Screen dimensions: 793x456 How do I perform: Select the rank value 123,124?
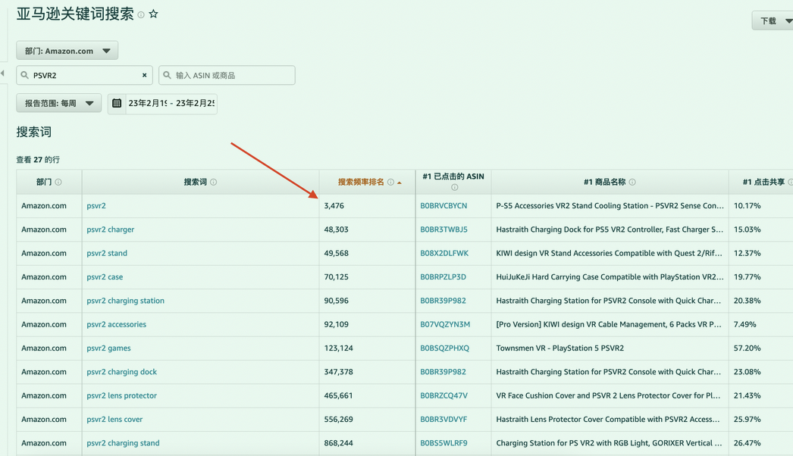(339, 348)
